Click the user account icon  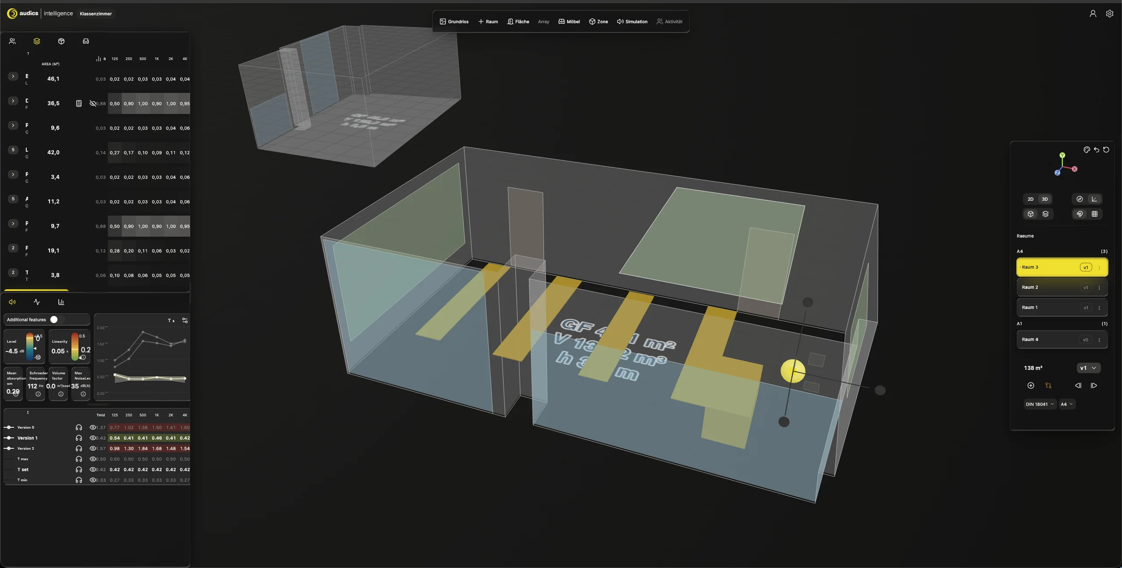tap(1093, 14)
